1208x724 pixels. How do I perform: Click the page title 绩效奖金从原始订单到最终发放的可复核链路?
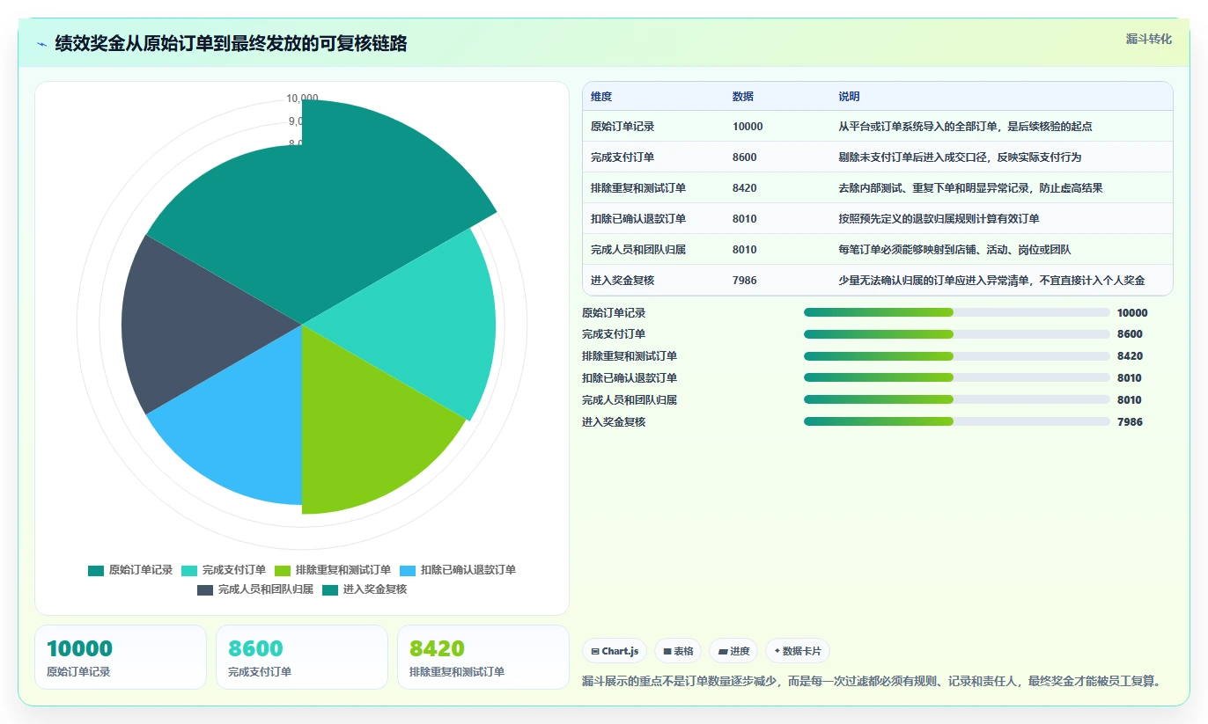tap(231, 43)
